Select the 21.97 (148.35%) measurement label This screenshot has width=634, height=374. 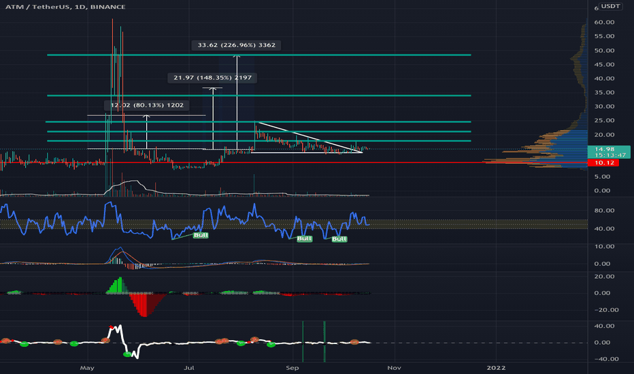point(212,78)
